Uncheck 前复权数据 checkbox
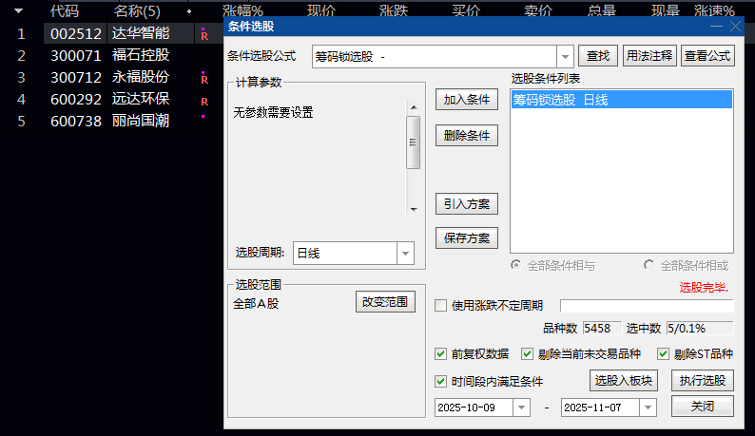Image resolution: width=755 pixels, height=436 pixels. (440, 354)
